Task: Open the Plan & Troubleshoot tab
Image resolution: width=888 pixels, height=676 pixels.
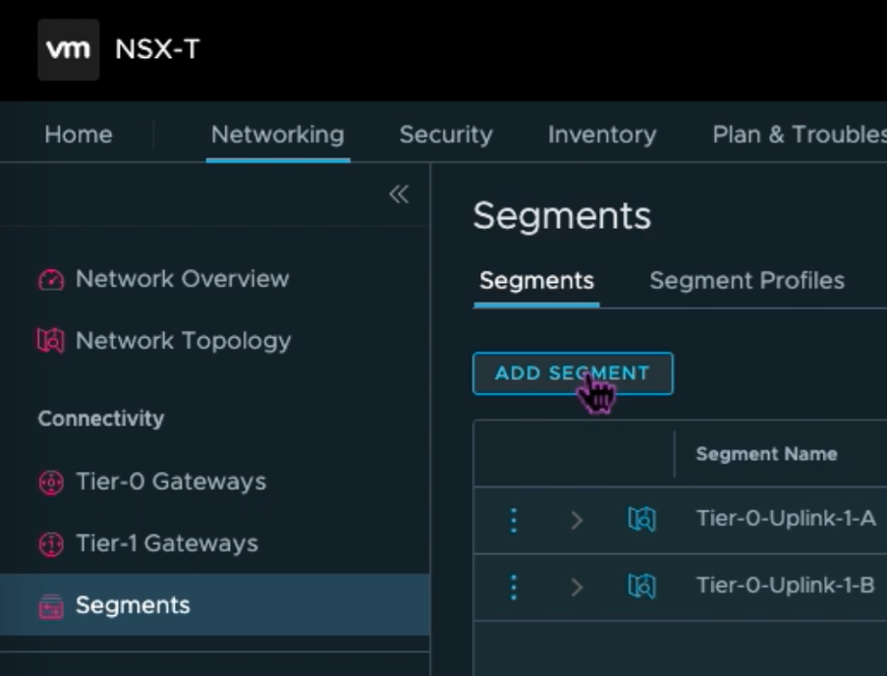Action: click(799, 135)
